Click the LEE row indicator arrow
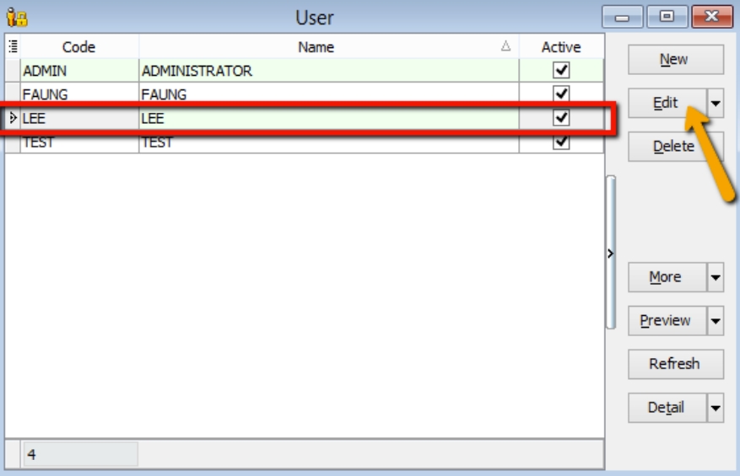 [x=13, y=118]
